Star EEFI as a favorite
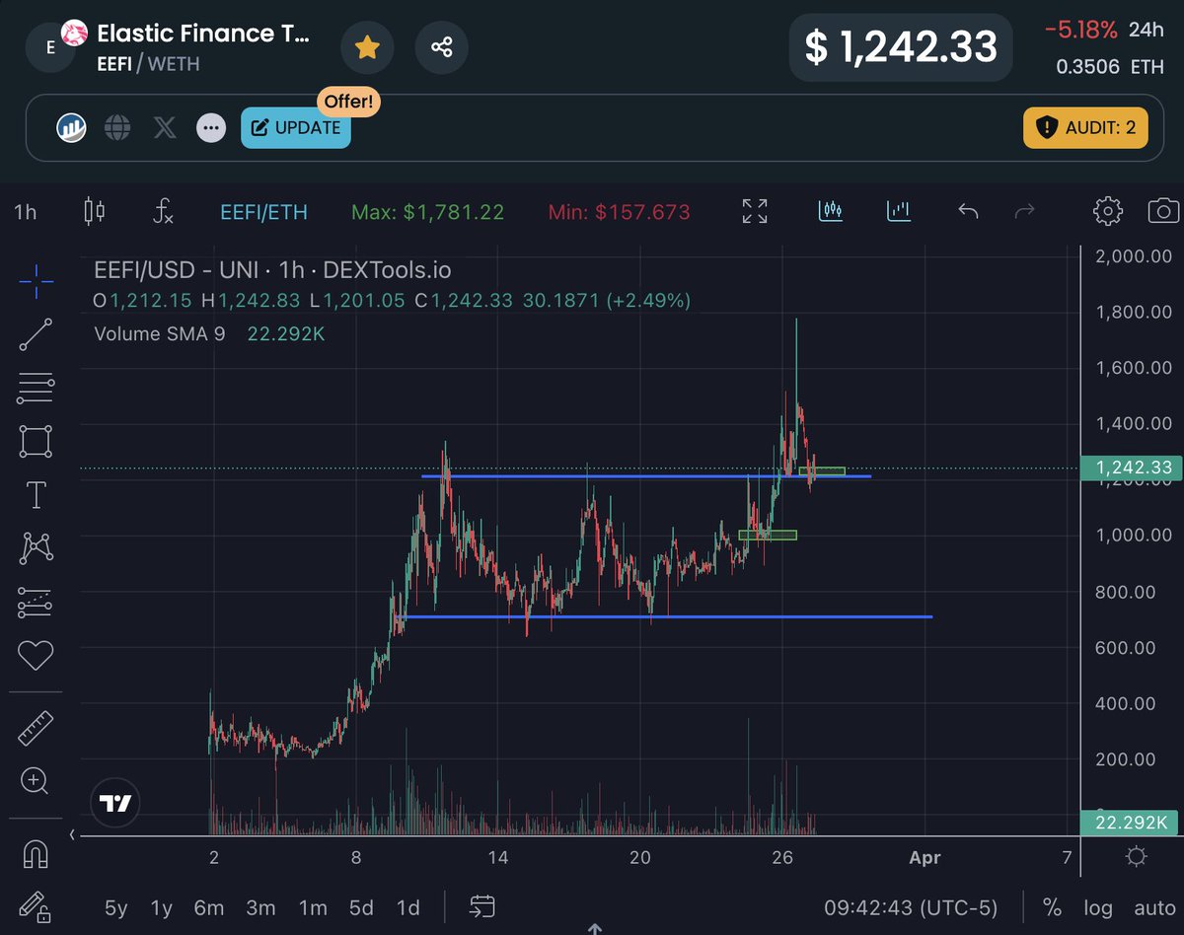 coord(367,46)
